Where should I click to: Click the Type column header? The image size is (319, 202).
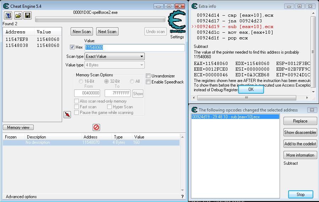[122, 137]
